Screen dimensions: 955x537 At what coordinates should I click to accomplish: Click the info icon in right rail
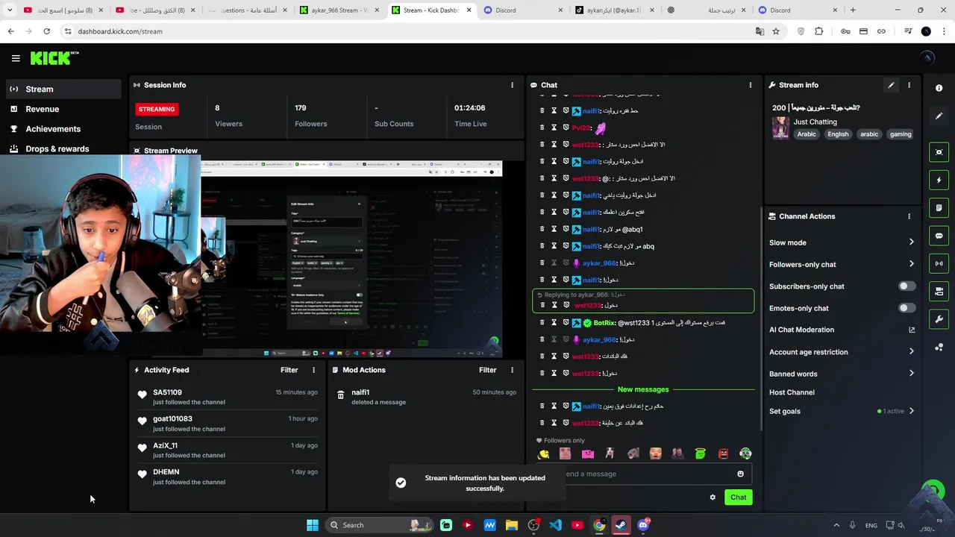[x=939, y=88]
